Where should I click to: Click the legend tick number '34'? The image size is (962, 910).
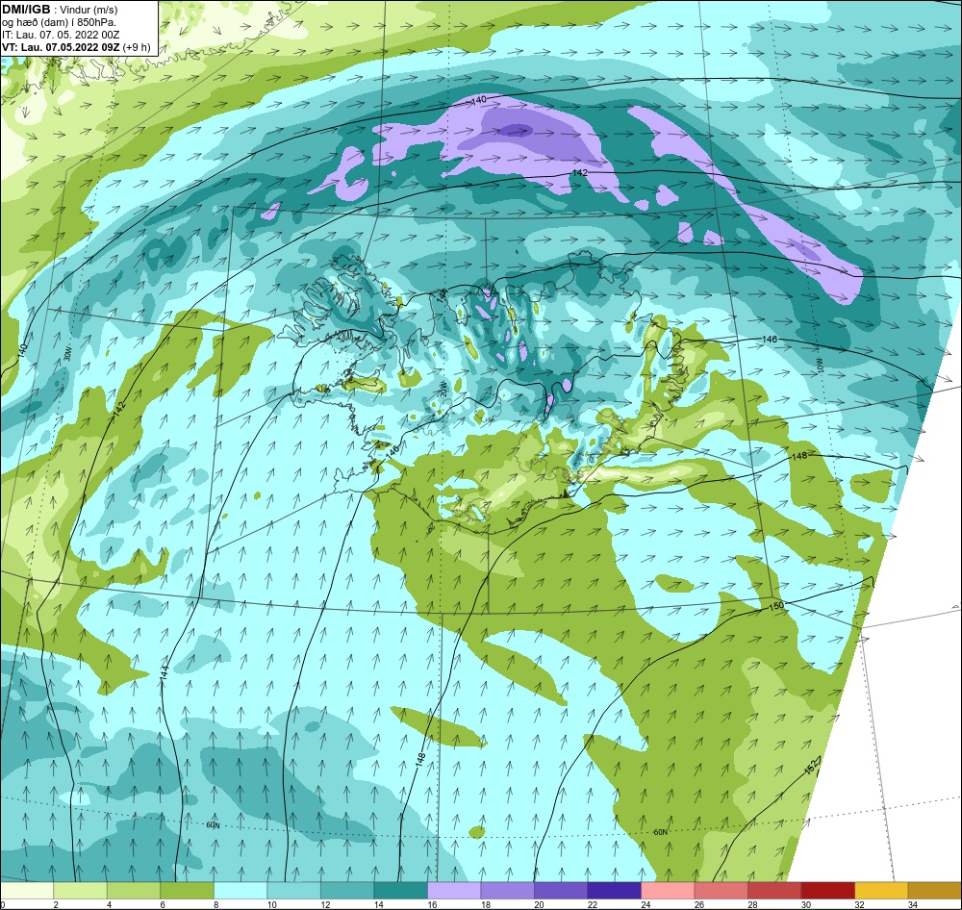[x=913, y=904]
